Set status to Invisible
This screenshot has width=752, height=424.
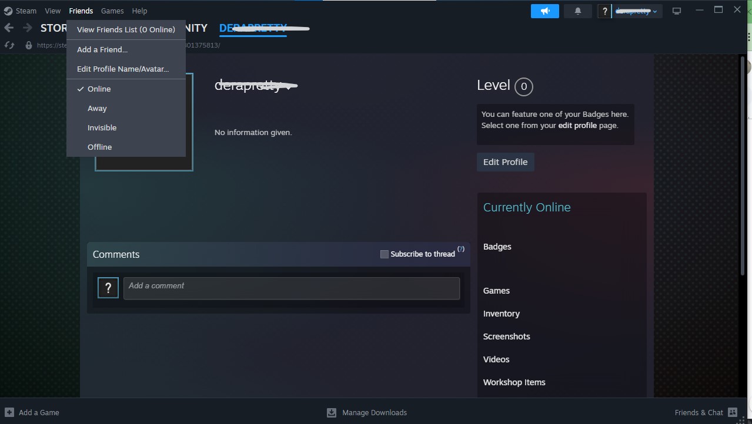[x=102, y=127]
